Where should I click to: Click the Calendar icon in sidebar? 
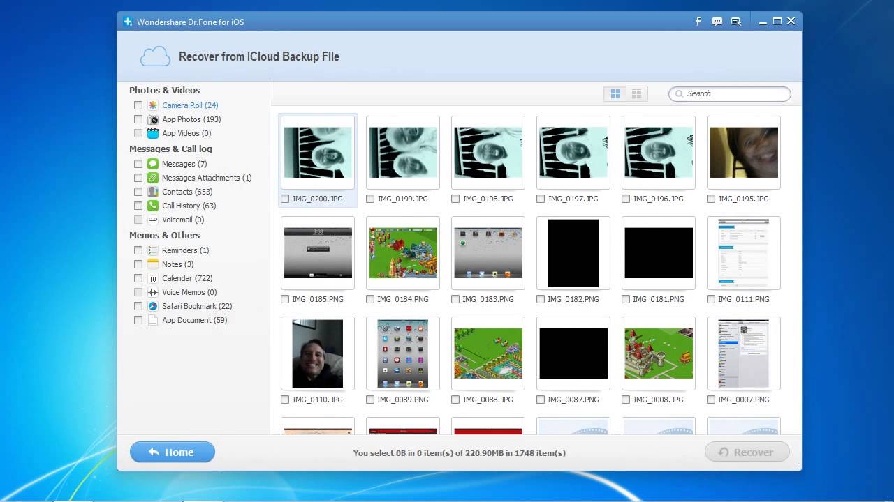(x=153, y=278)
